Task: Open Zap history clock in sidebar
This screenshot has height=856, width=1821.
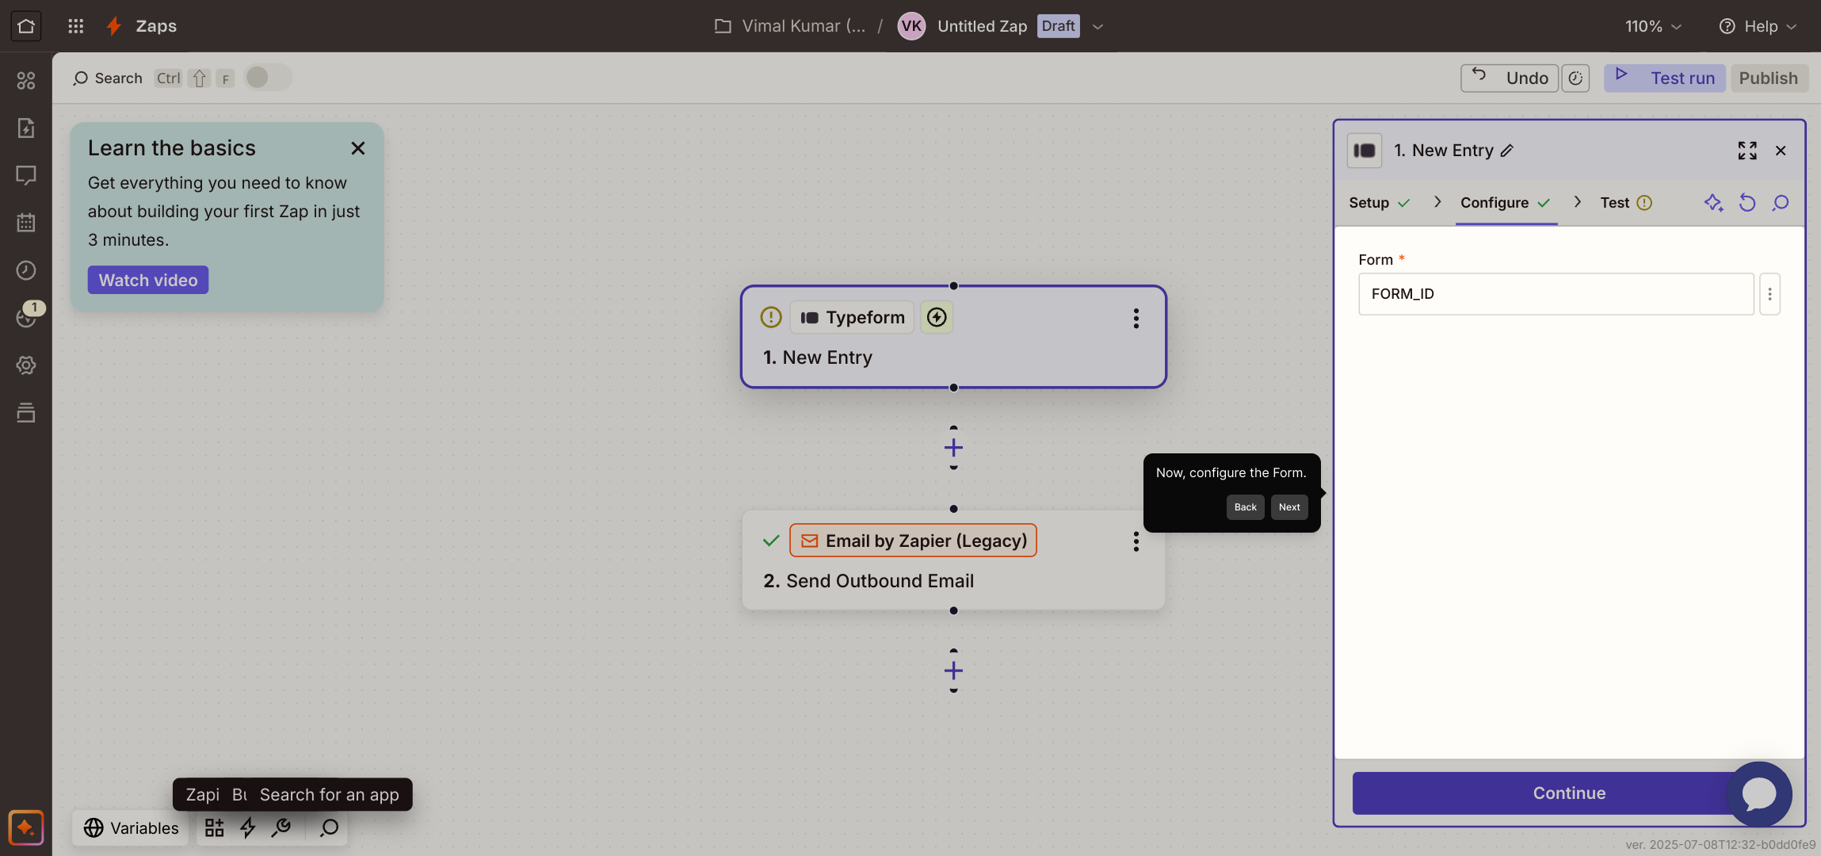Action: coord(26,270)
